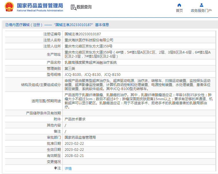Click the lightbulb icon next to 注
218x174 pixels.
pyautogui.click(x=56, y=168)
